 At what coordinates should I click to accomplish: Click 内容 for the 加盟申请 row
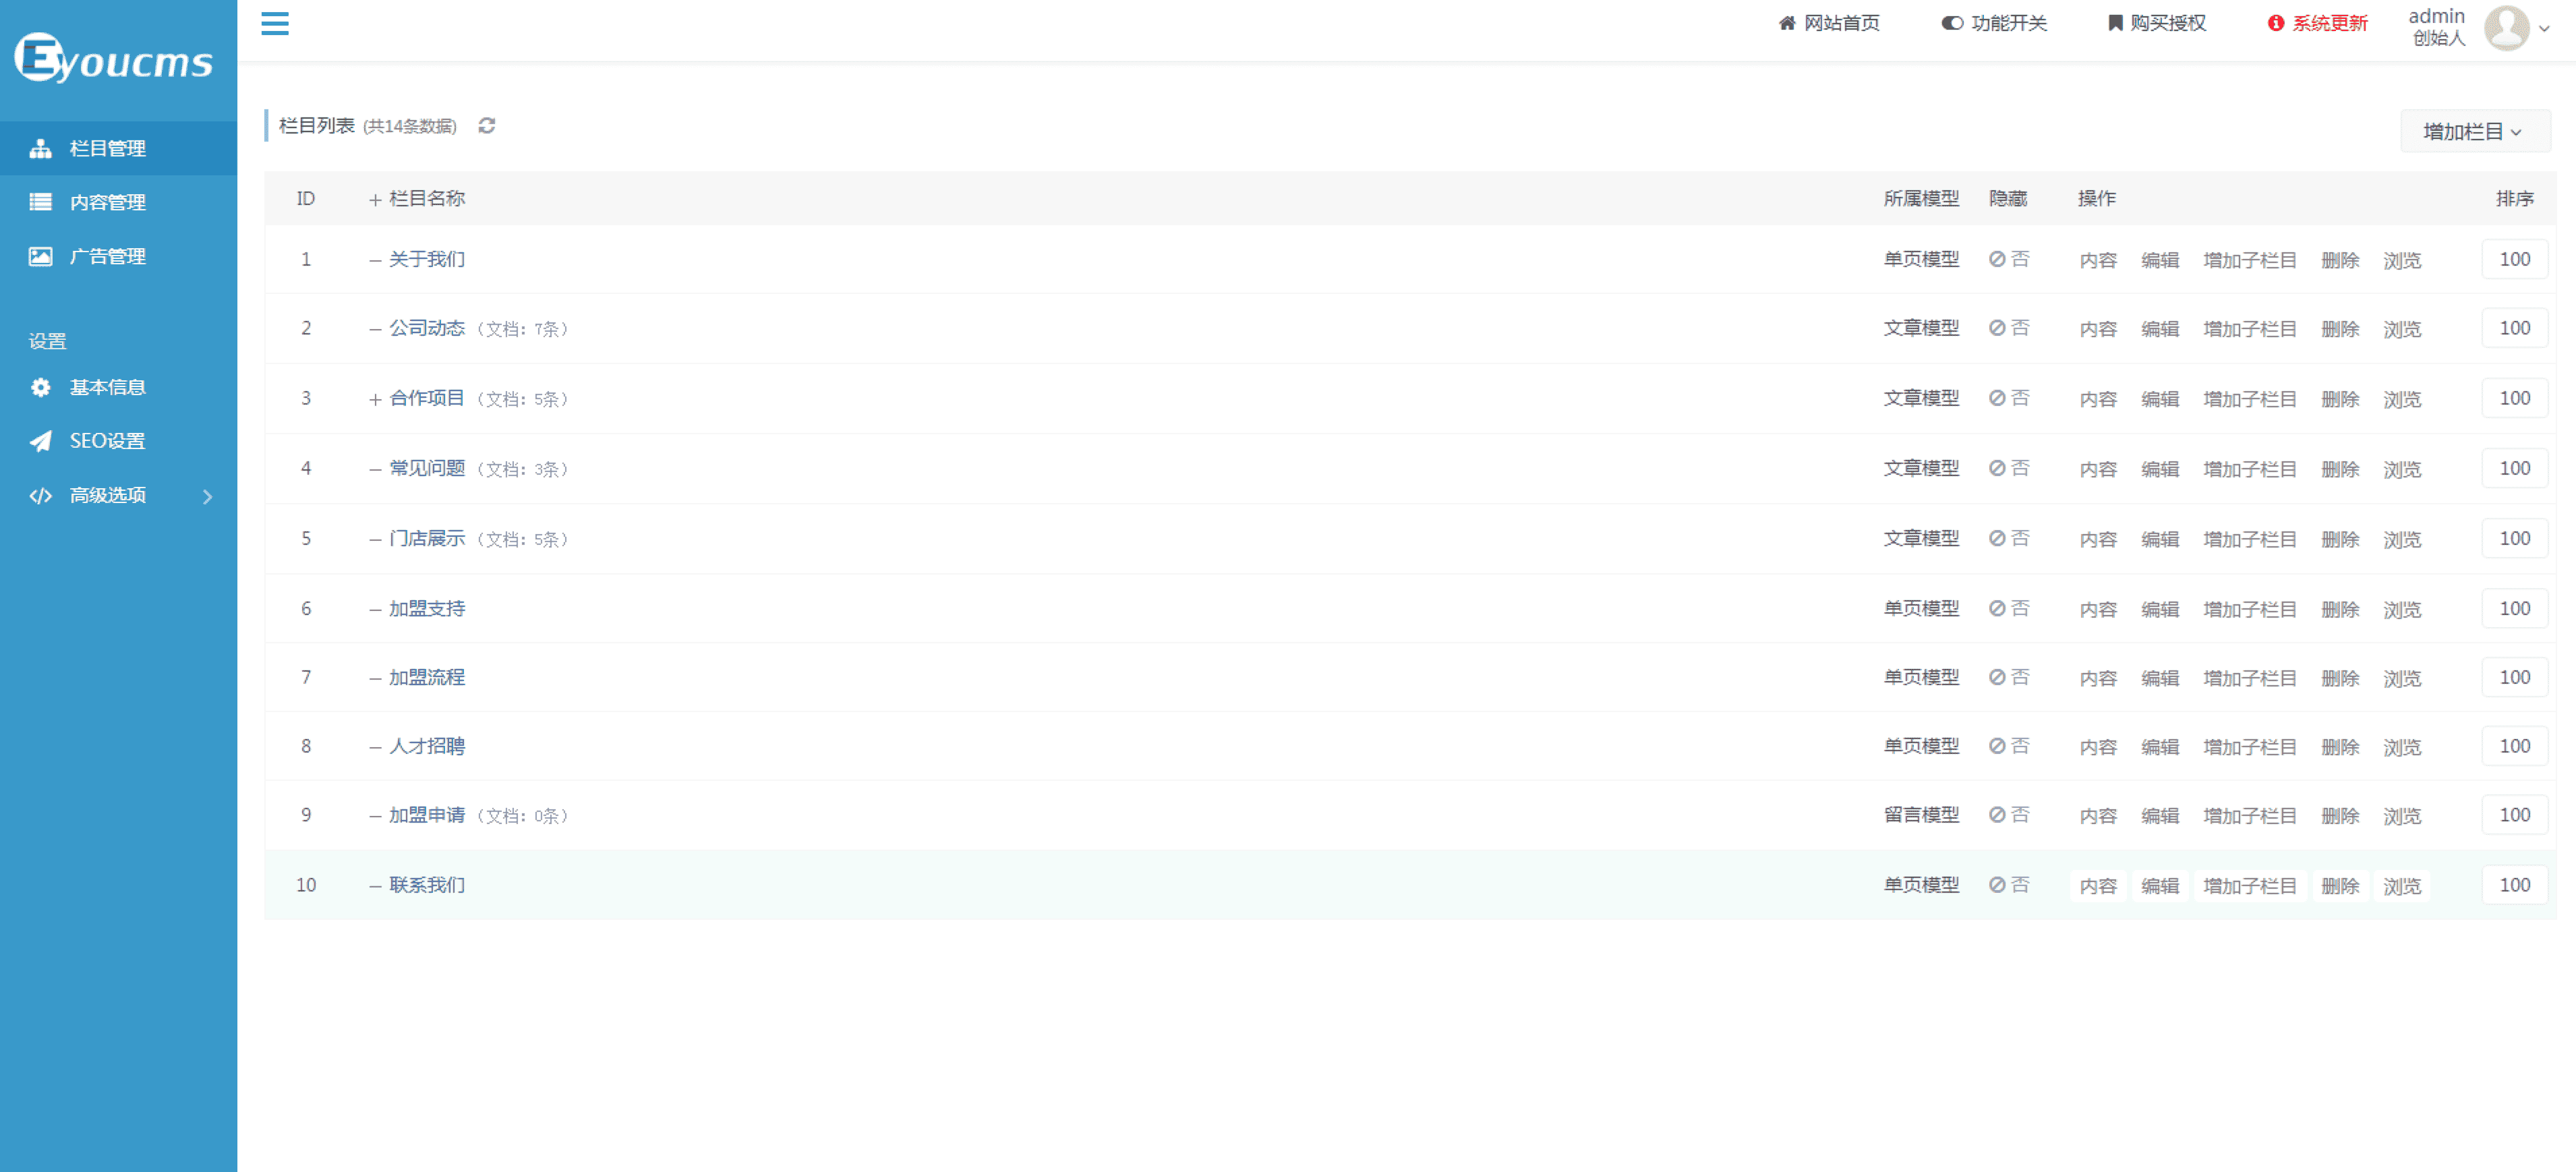(x=2098, y=816)
